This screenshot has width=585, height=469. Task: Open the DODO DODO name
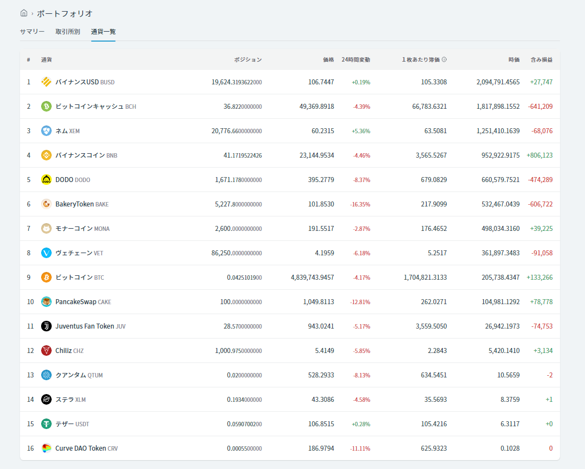(73, 180)
